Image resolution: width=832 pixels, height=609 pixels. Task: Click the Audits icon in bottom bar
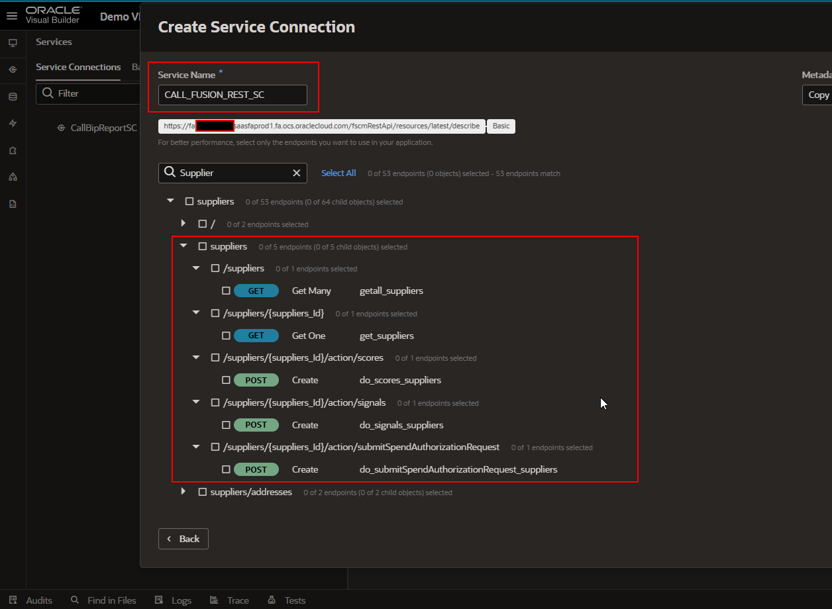13,600
